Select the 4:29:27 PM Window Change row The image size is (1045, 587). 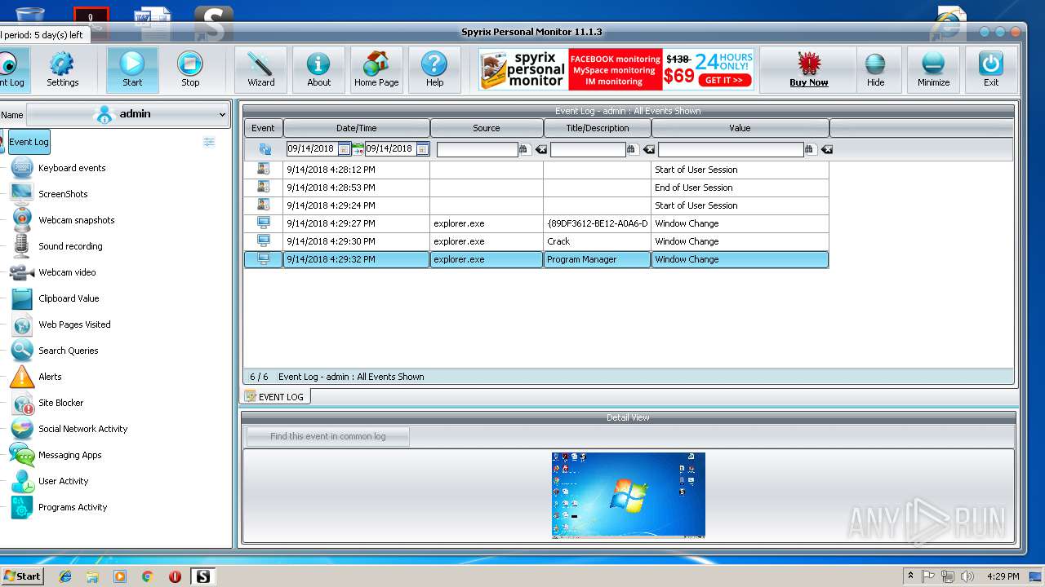[536, 223]
